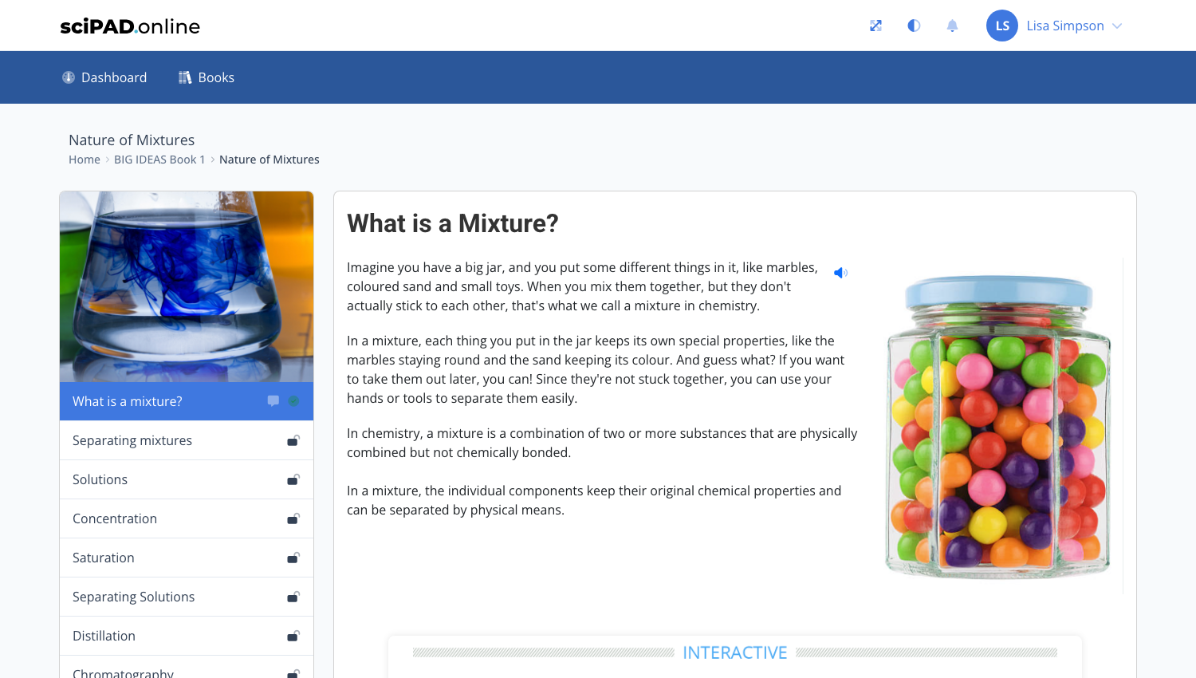Open the sciPAD.online logo home
This screenshot has width=1196, height=678.
(x=130, y=26)
